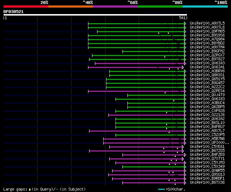231x192 pixels.
Task: Open the UniRef100_Q06IA3 entry
Action: (x=207, y=63)
